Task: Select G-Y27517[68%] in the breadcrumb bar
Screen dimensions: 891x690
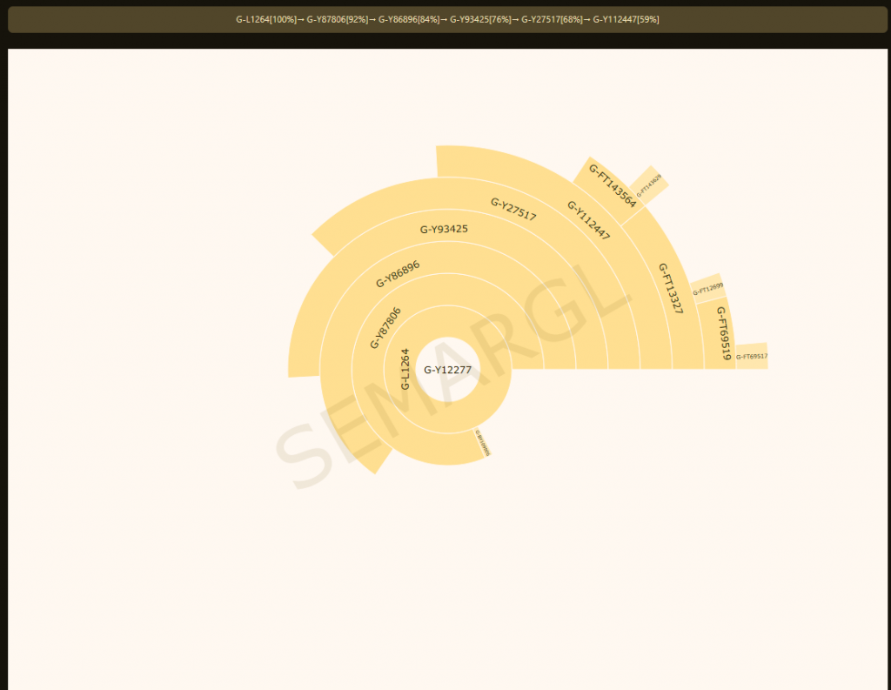Action: (x=552, y=20)
